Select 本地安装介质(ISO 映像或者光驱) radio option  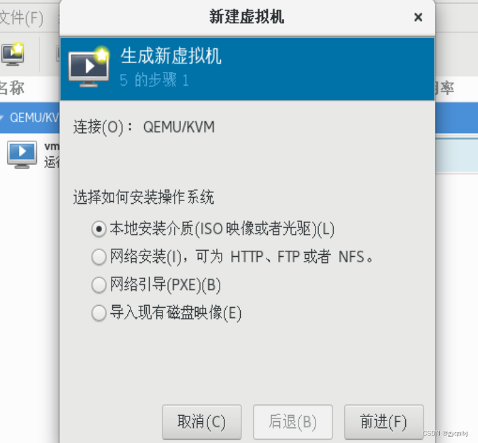click(212, 229)
